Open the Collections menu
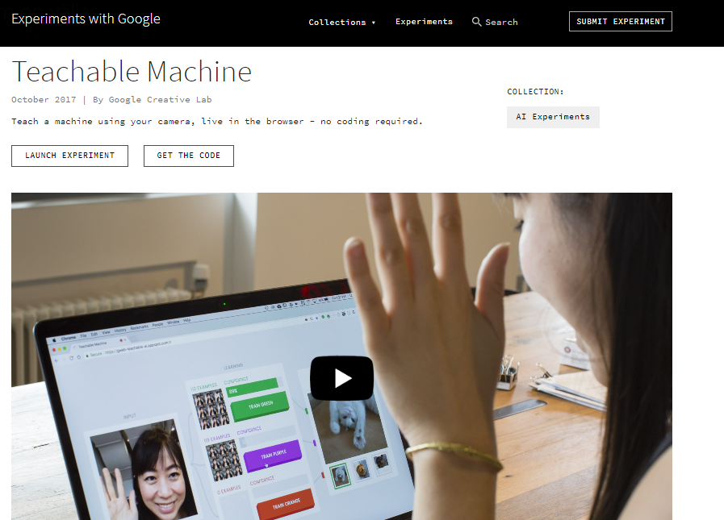This screenshot has width=724, height=520. (341, 22)
